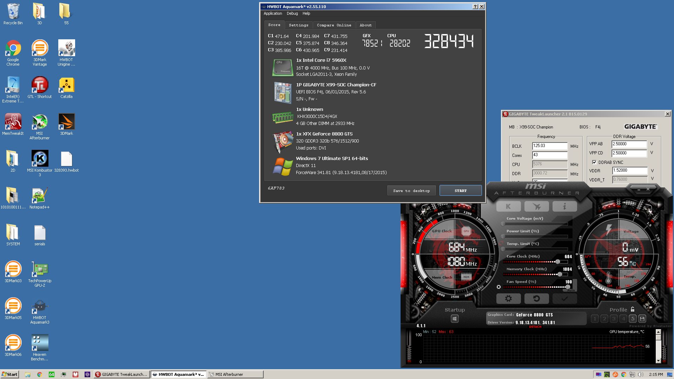The image size is (674, 379).
Task: Click the Aquamark help question button
Action: (475, 6)
